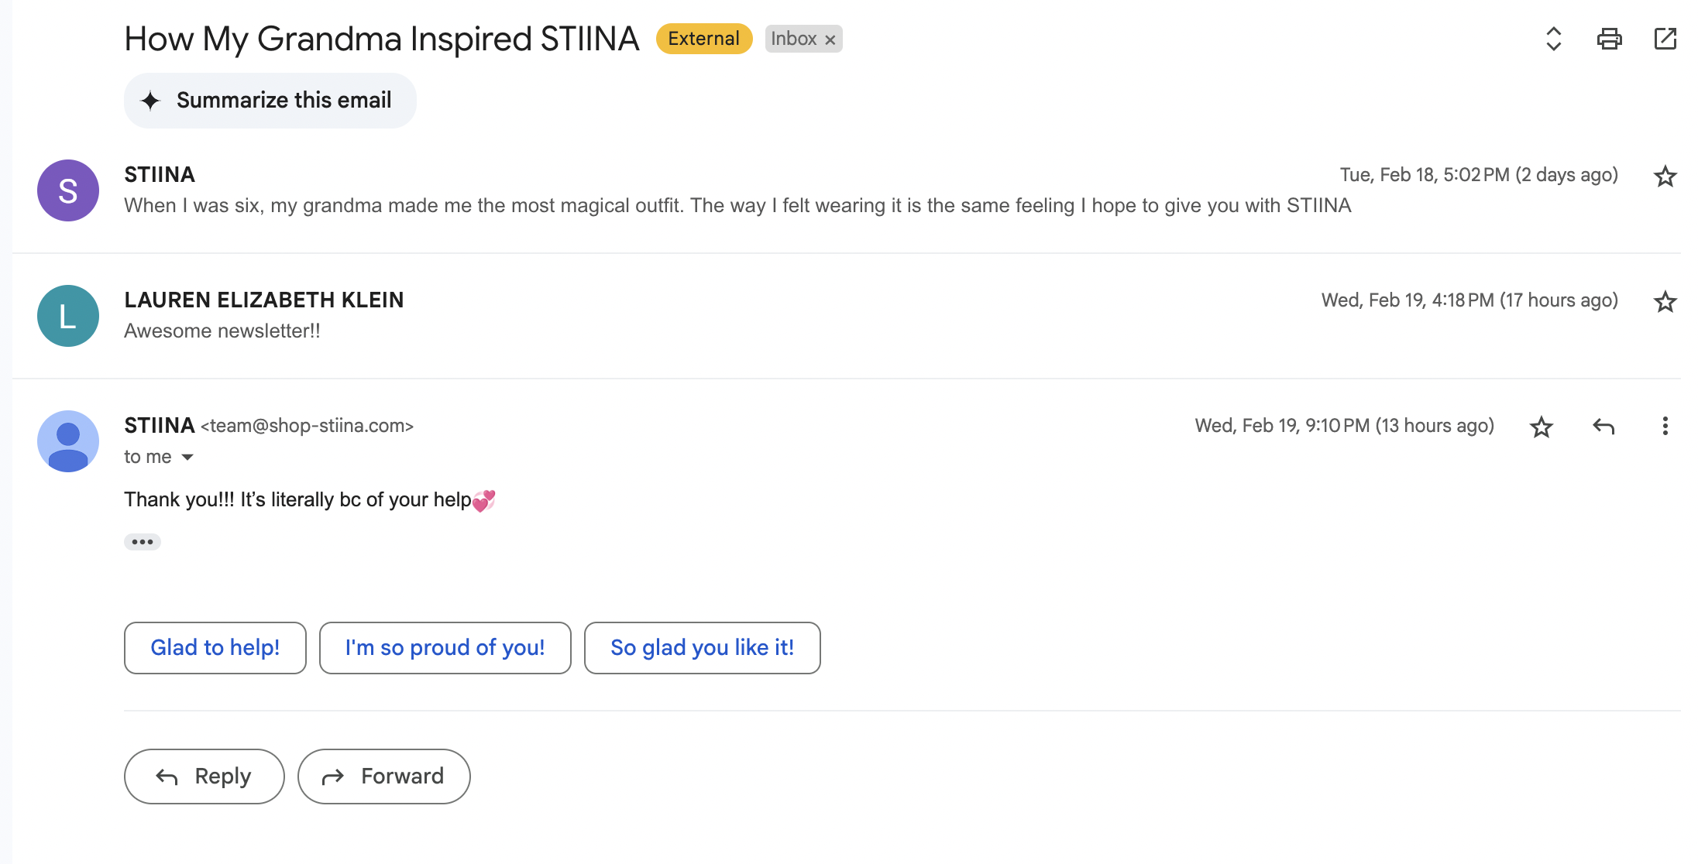This screenshot has height=864, width=1698.
Task: Pick the 'So glad you like it!' suggestion
Action: click(x=702, y=648)
